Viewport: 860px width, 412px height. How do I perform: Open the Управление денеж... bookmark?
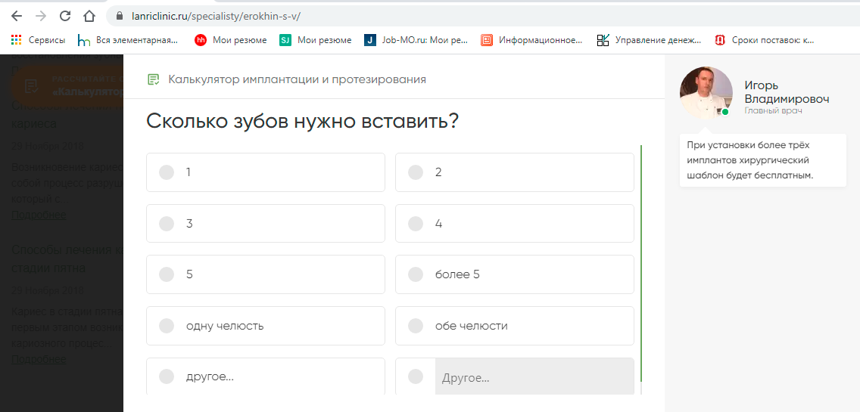point(650,40)
